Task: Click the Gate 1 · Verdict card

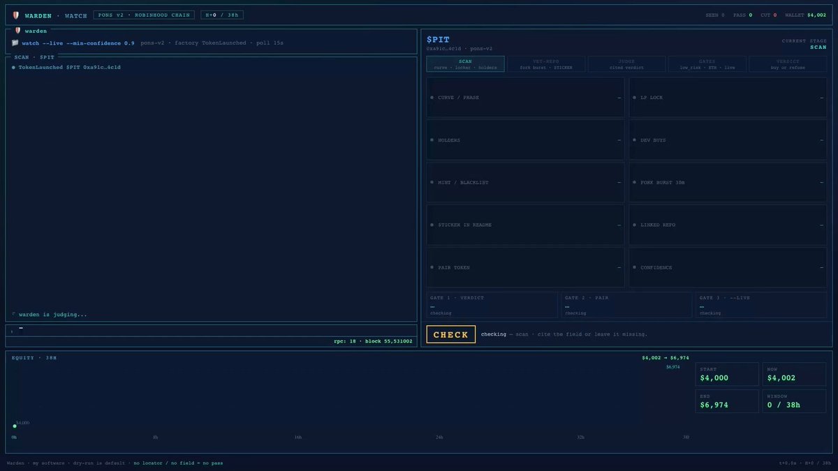Action: [492, 305]
